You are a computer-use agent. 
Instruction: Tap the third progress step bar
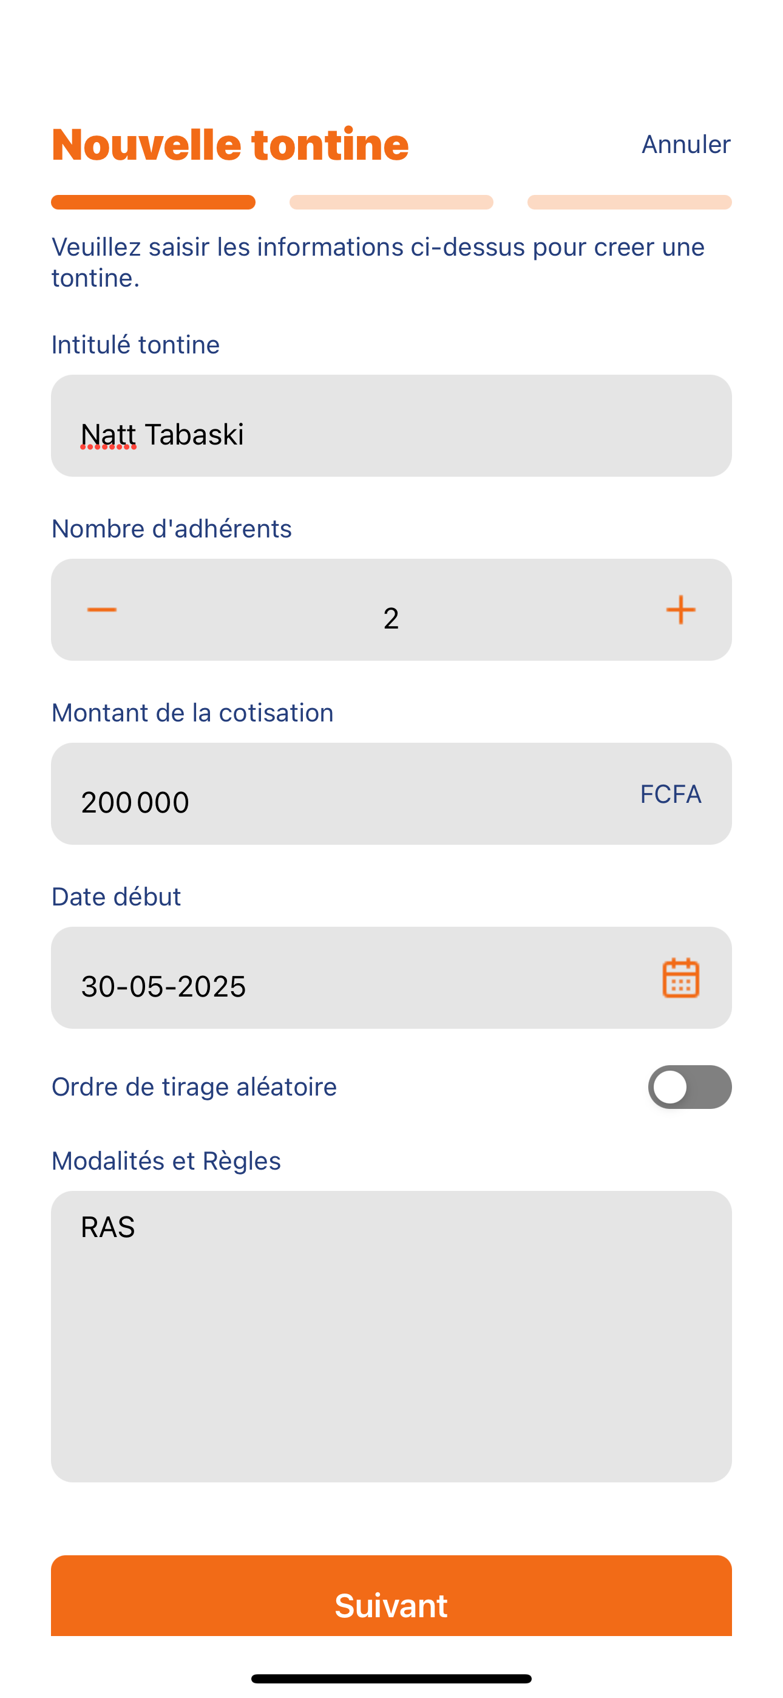(629, 202)
